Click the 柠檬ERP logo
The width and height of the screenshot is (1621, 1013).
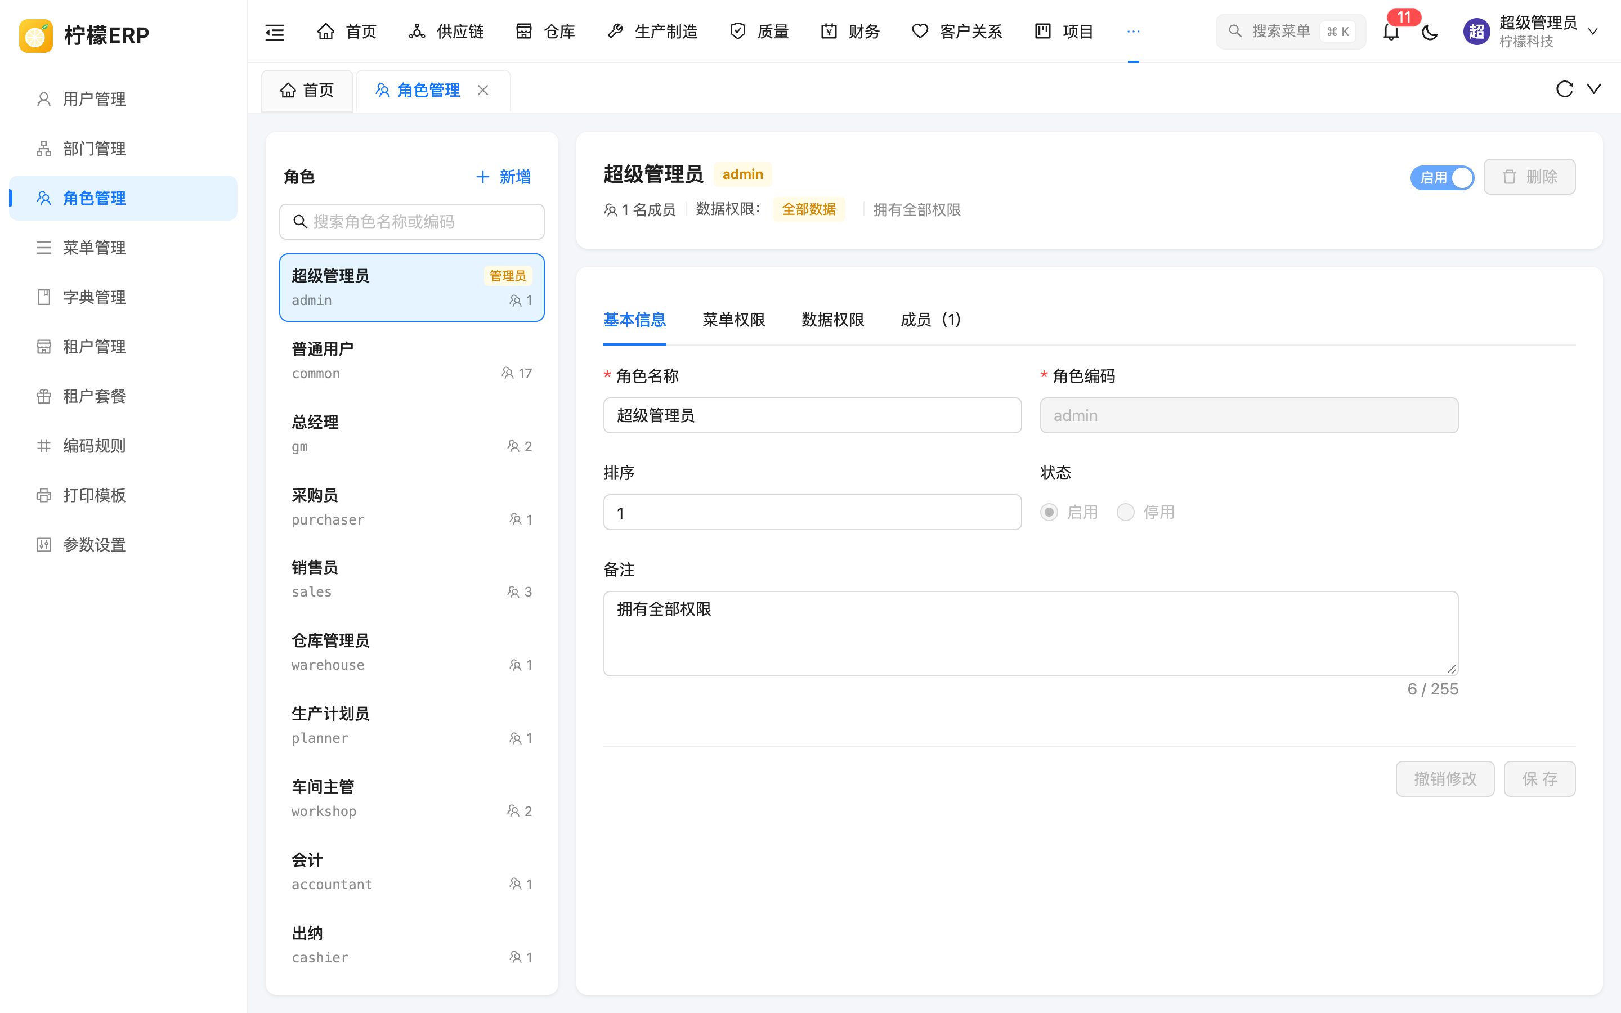click(x=84, y=35)
